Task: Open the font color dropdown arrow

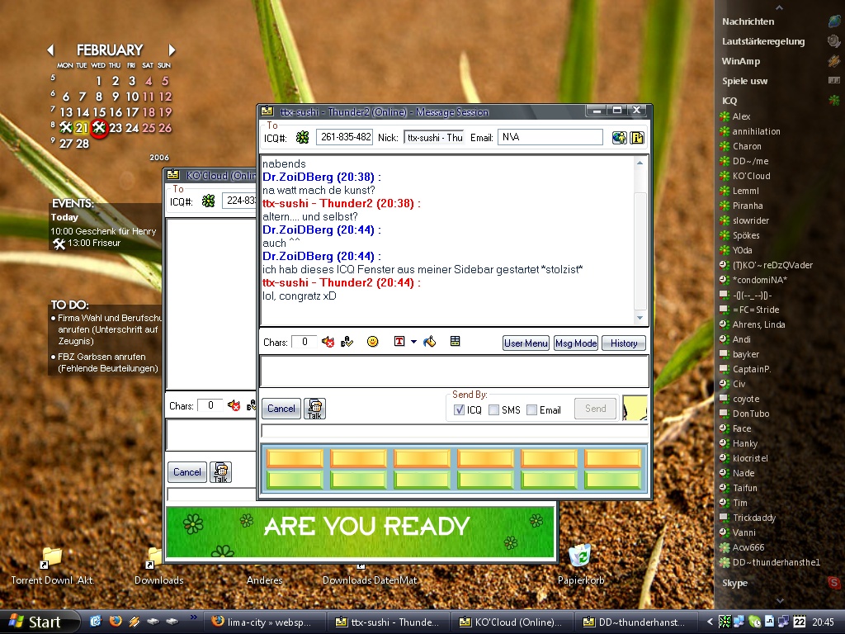Action: 413,342
